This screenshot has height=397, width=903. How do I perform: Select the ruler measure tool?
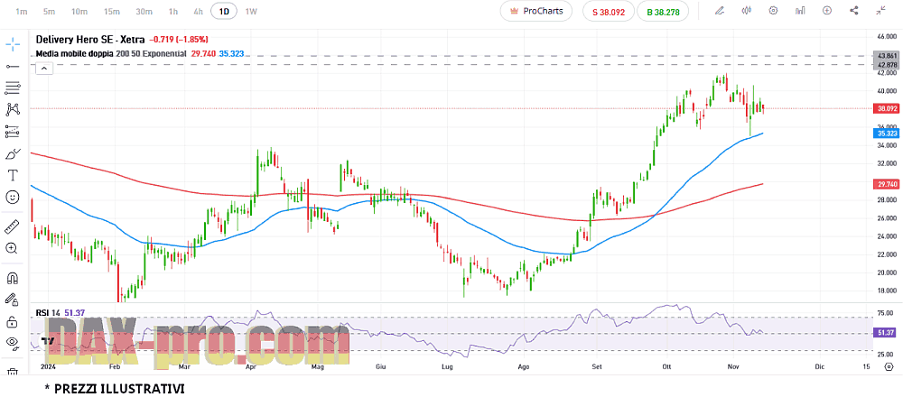point(13,226)
